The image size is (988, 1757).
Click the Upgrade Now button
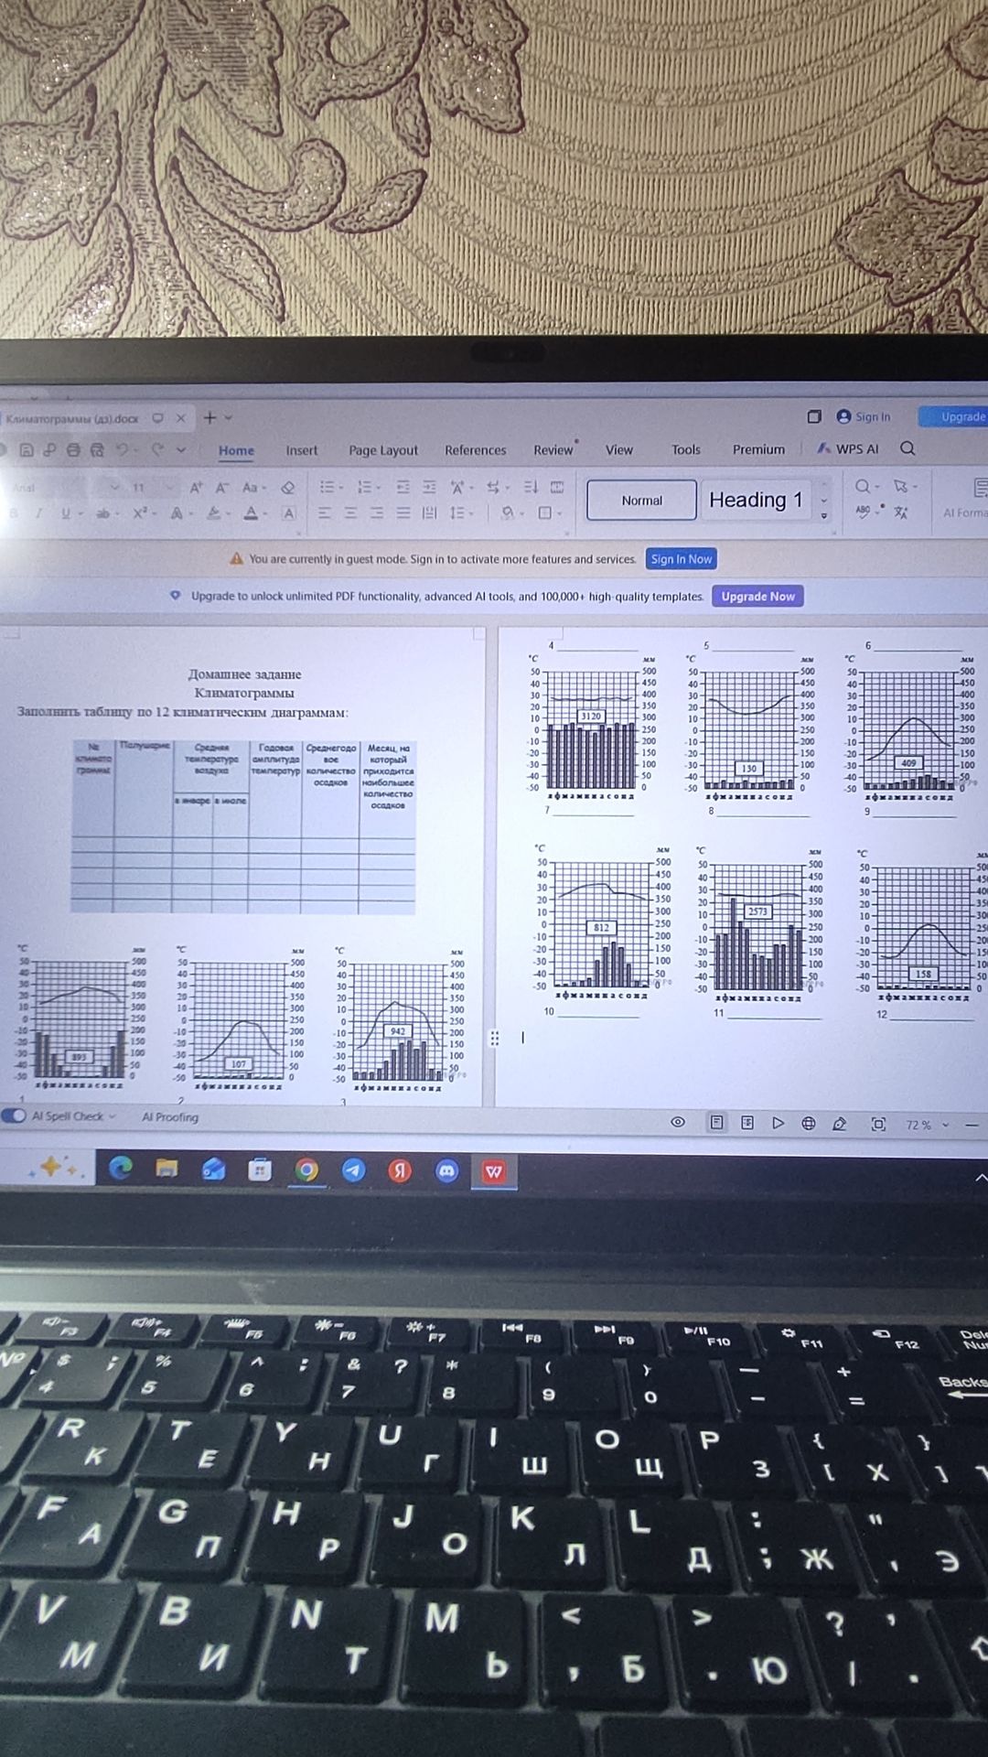click(x=758, y=597)
